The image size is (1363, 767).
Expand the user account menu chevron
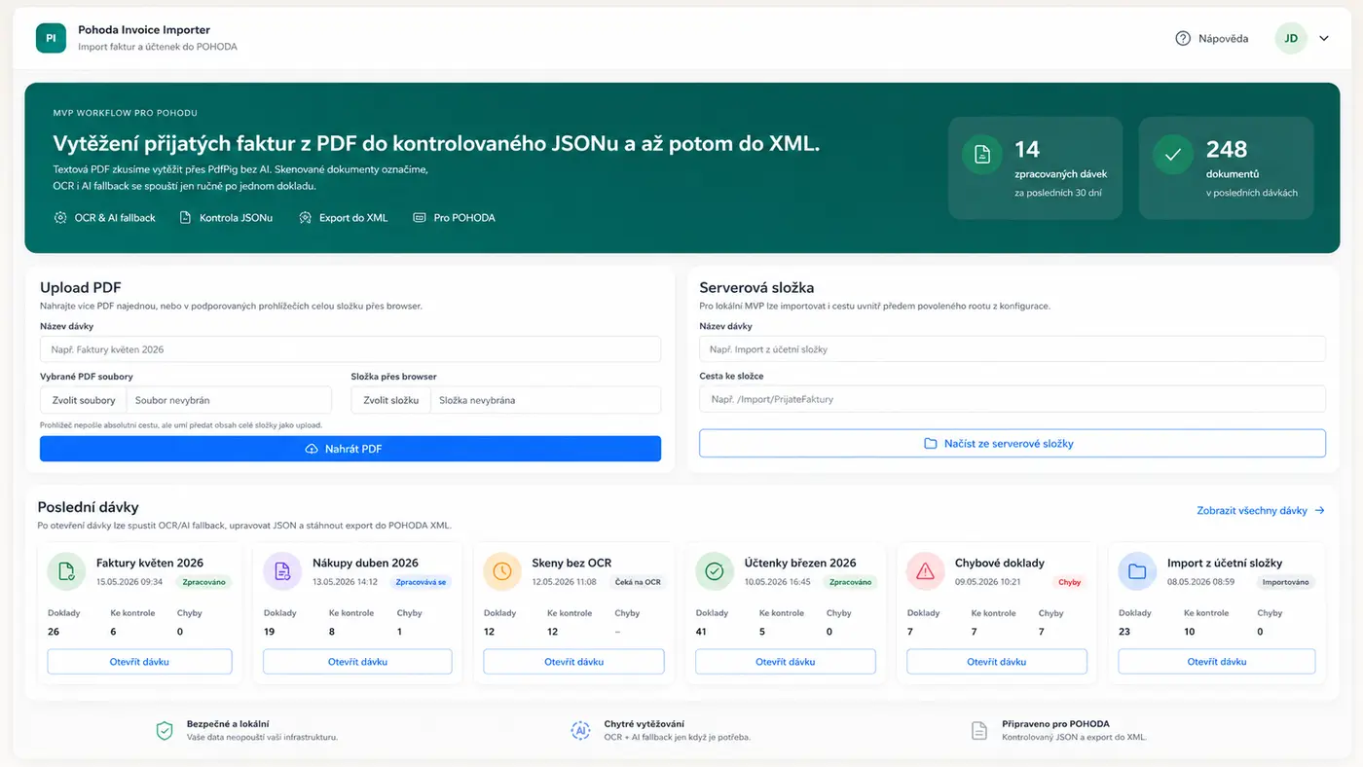tap(1324, 39)
